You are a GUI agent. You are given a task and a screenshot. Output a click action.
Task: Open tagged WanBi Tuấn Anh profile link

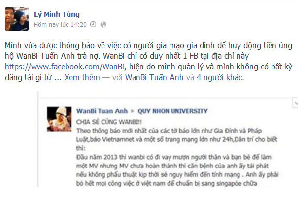pyautogui.click(x=154, y=78)
